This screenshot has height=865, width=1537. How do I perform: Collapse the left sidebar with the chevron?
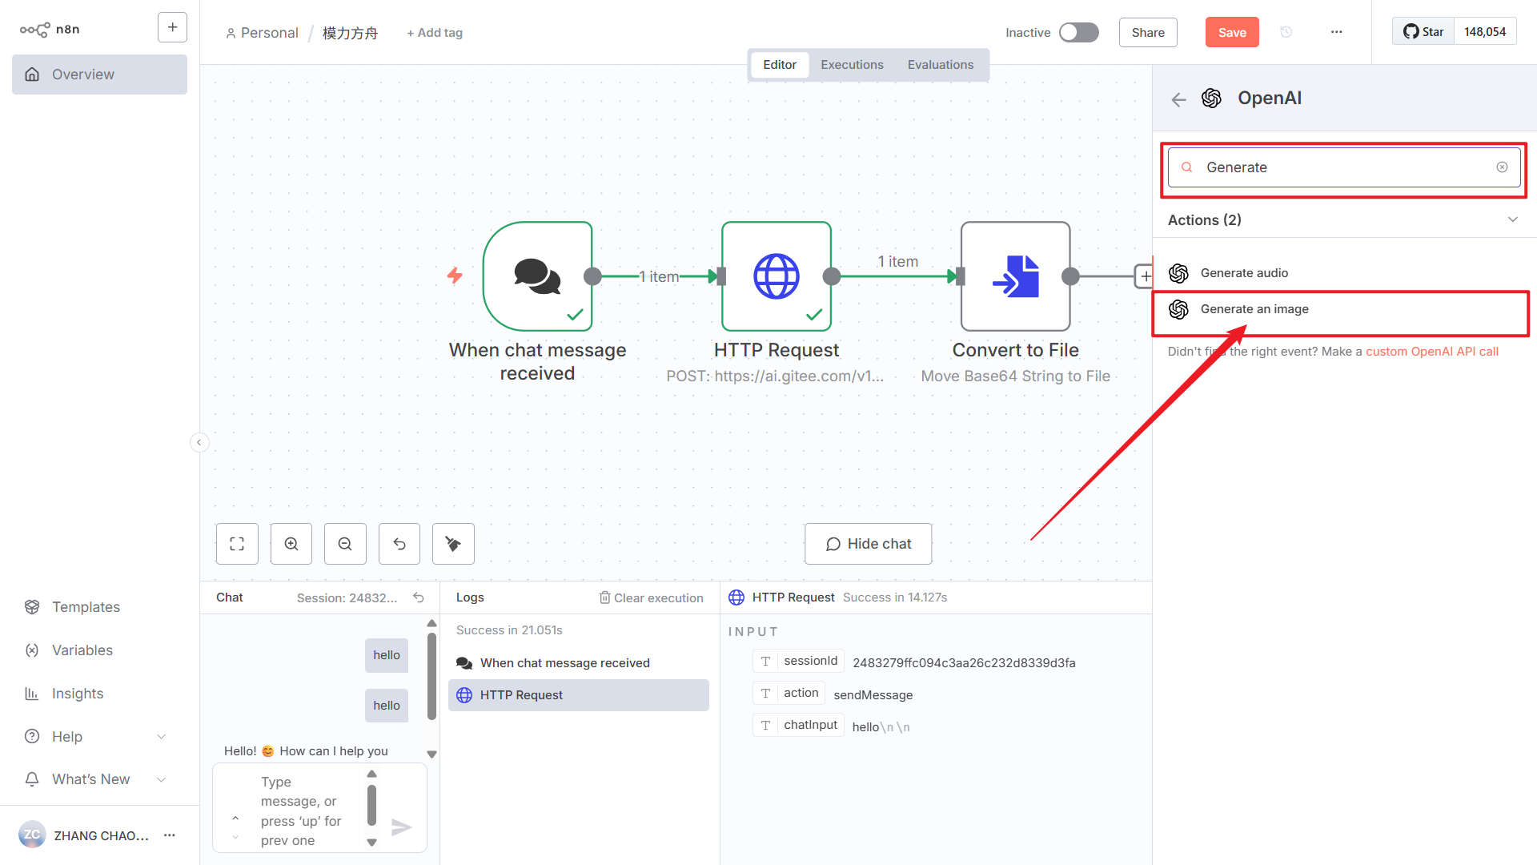(199, 442)
